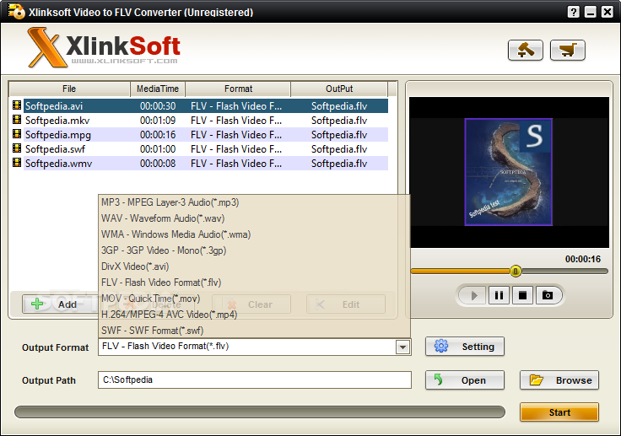
Task: Click the app icon in title bar
Action: 16,12
